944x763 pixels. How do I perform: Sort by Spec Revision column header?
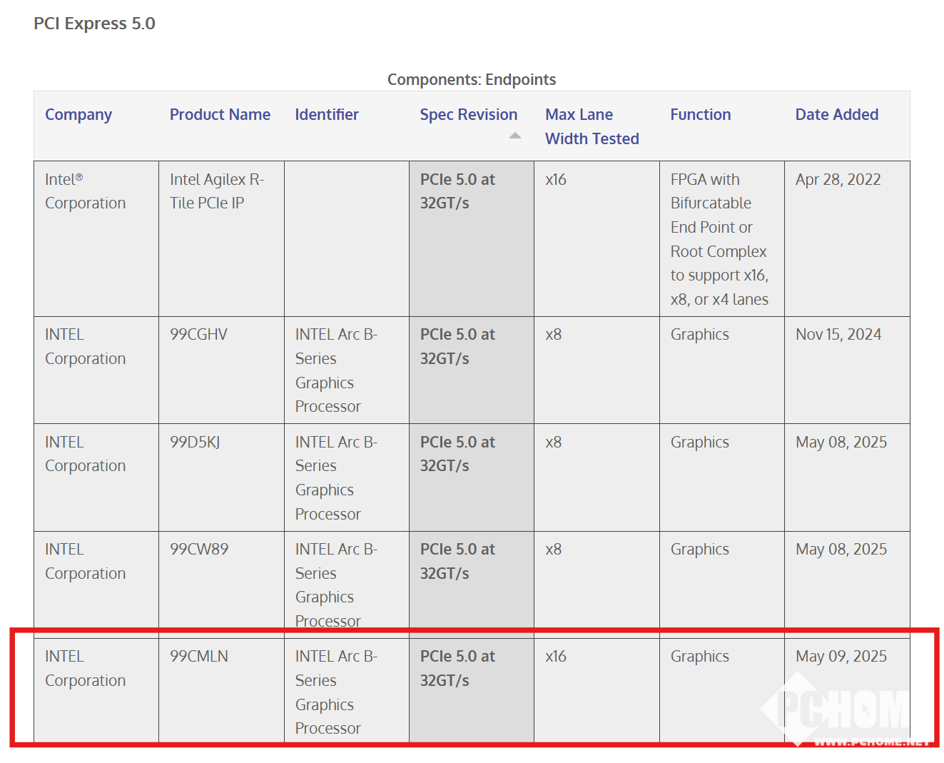pos(468,115)
